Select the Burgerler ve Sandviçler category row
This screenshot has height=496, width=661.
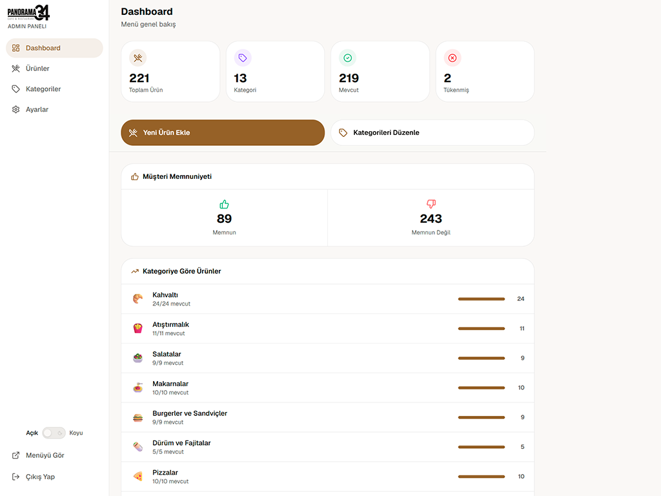coord(327,417)
